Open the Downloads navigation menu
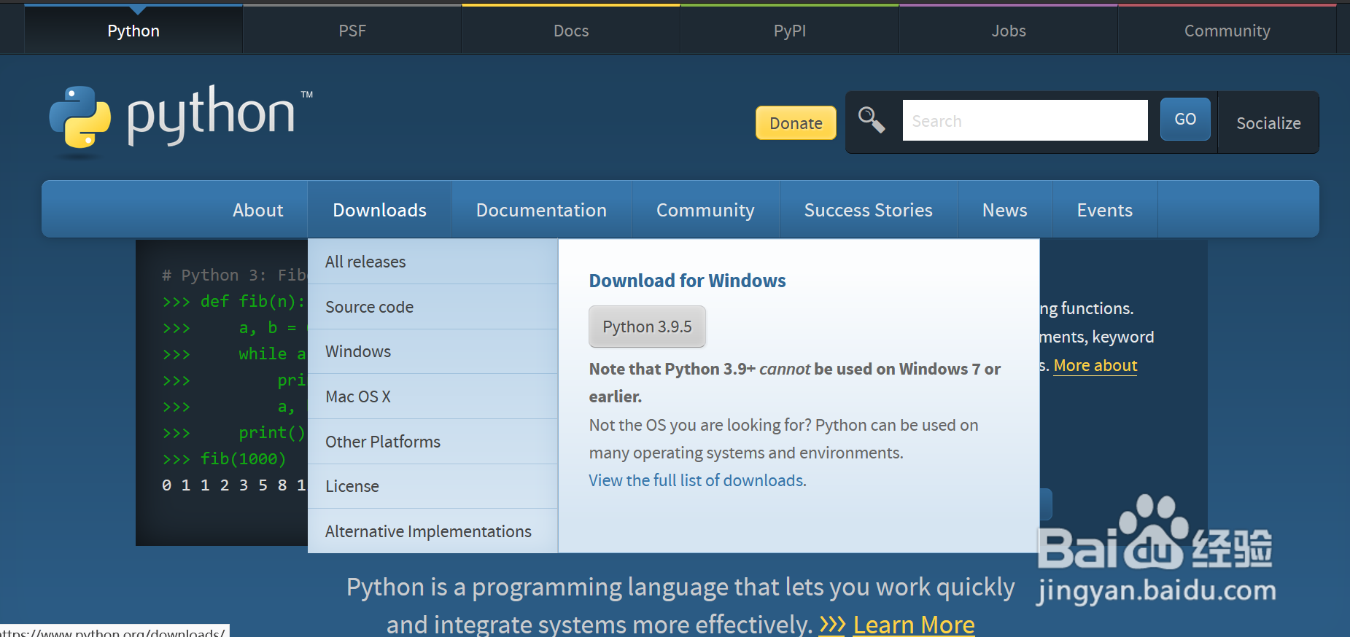 [380, 210]
